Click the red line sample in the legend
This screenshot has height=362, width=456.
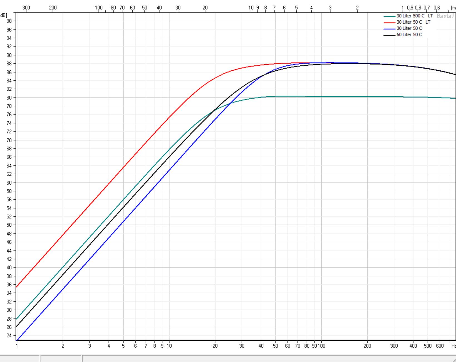[x=389, y=22]
